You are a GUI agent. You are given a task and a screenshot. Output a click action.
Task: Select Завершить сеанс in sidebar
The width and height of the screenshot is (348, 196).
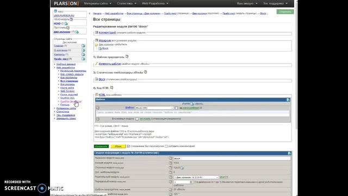(x=66, y=119)
